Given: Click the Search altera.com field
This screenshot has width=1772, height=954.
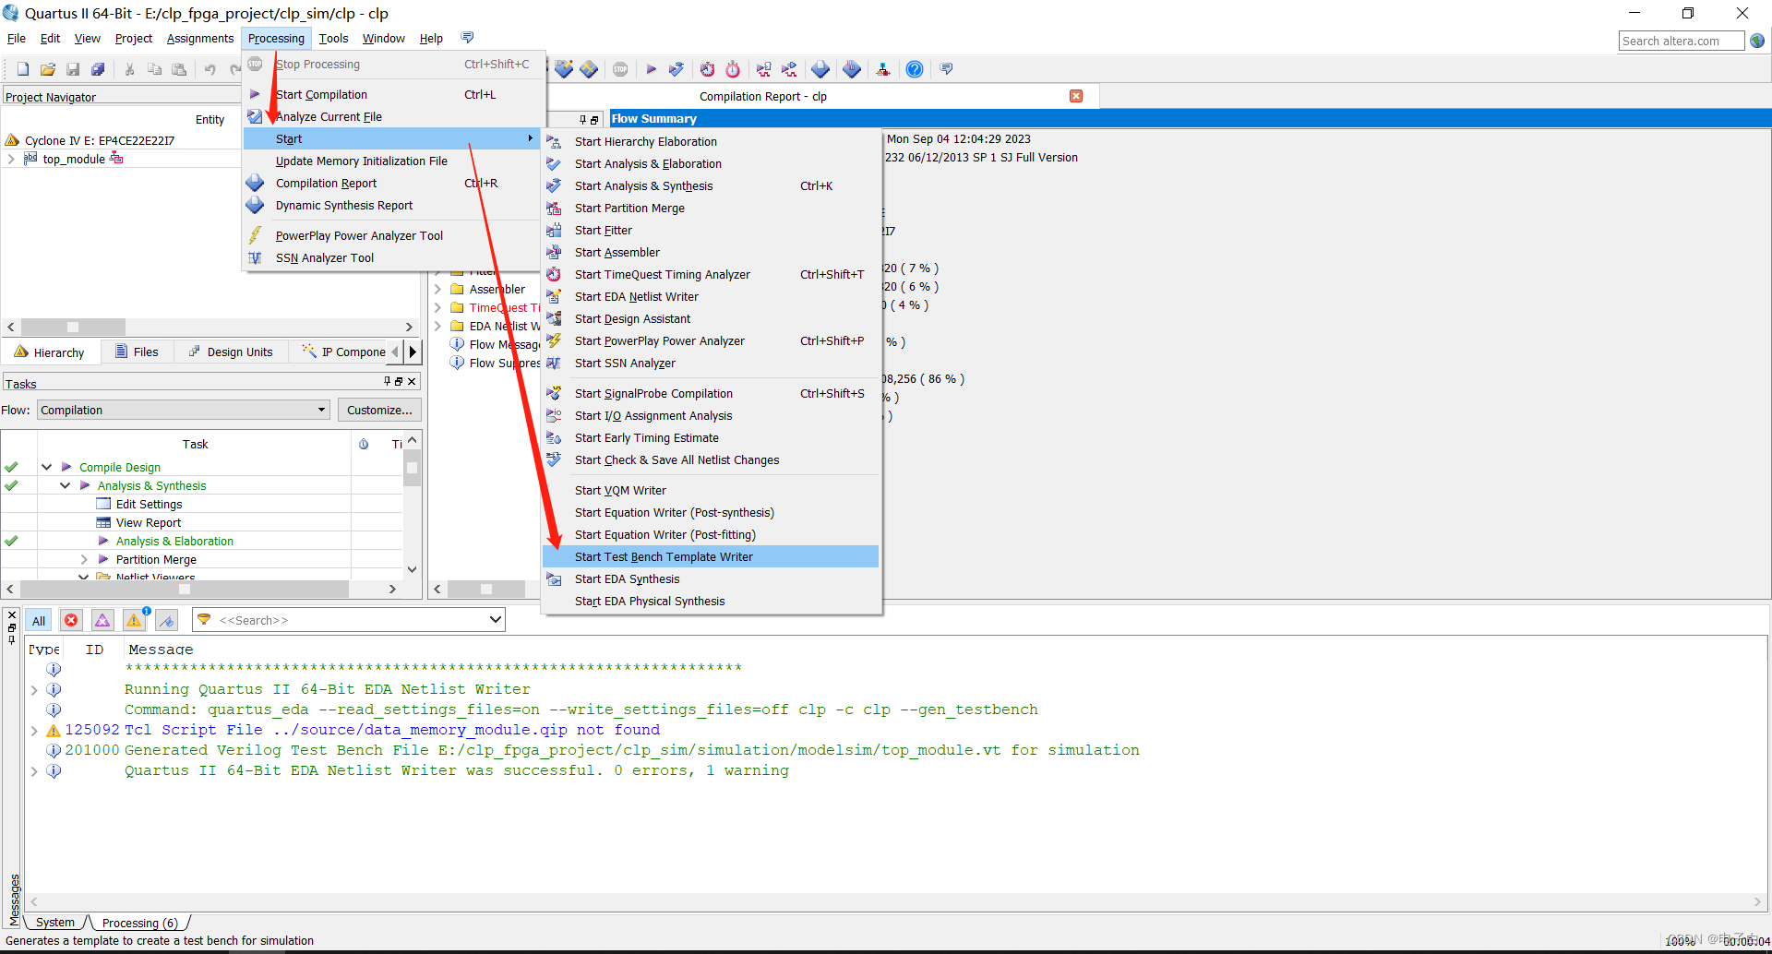Looking at the screenshot, I should (1681, 41).
